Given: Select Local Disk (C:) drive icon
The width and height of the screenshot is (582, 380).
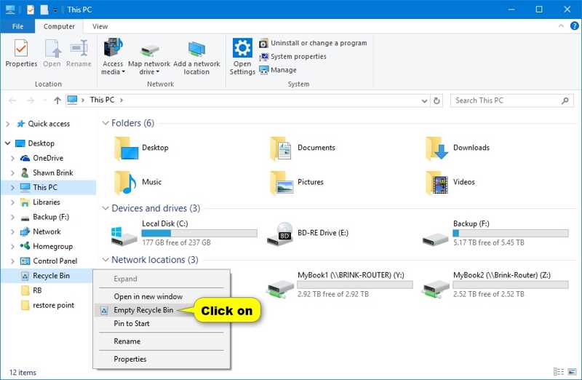Looking at the screenshot, I should coord(124,236).
